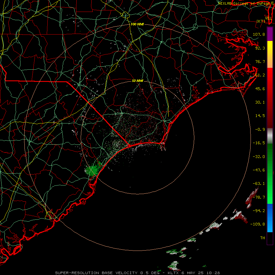Viewport: 275px width, 275px height.
Task: Click the 61.2 legend value
Action: click(260, 75)
